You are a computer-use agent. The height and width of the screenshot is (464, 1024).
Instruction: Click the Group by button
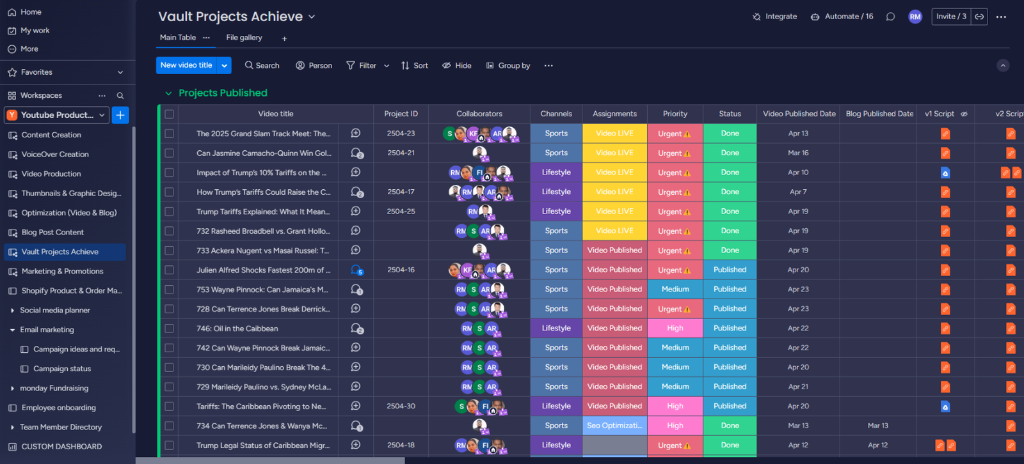tap(508, 65)
